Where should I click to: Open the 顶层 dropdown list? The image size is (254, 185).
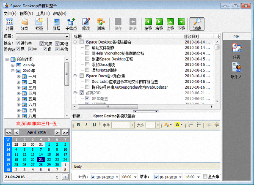[x=66, y=37]
